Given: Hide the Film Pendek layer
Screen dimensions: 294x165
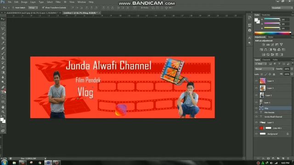Looking at the screenshot, I should coord(256,112).
